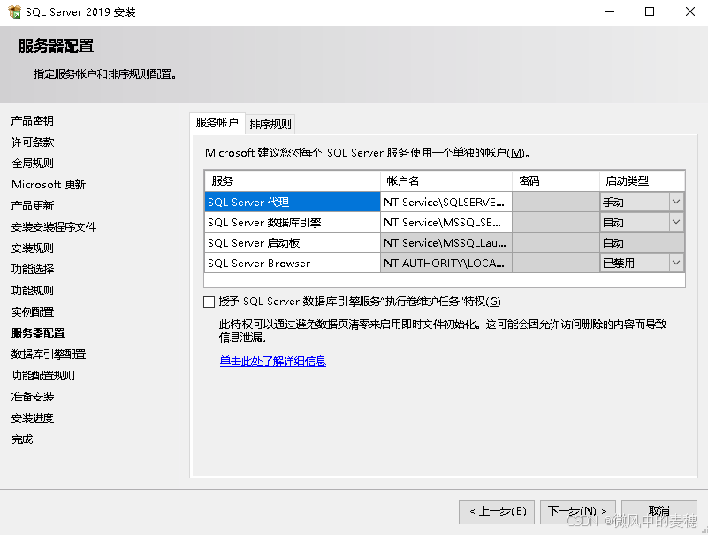Click the 全局规则 step in sidebar
The width and height of the screenshot is (708, 535).
[33, 163]
